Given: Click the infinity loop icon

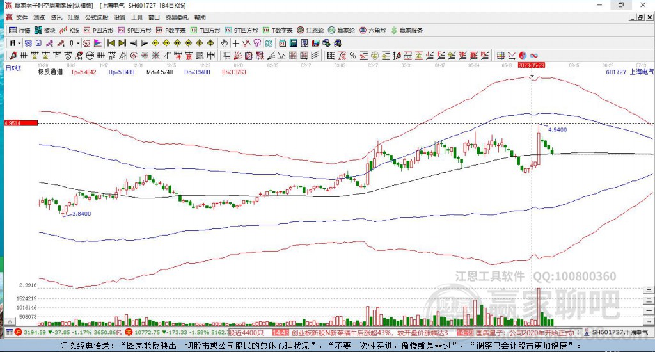Looking at the screenshot, I should [534, 56].
